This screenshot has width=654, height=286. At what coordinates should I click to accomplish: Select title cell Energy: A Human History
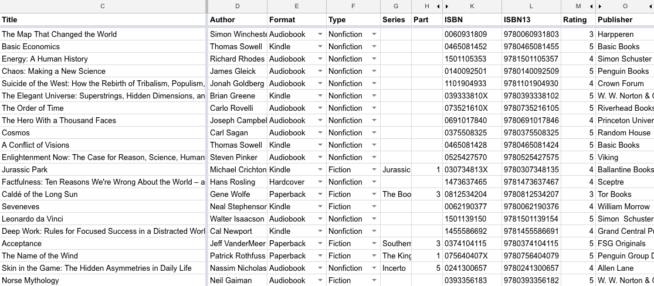(103, 59)
